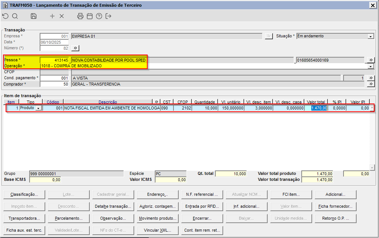
Task: Click the X delete-record toolbar icon
Action: click(x=62, y=16)
